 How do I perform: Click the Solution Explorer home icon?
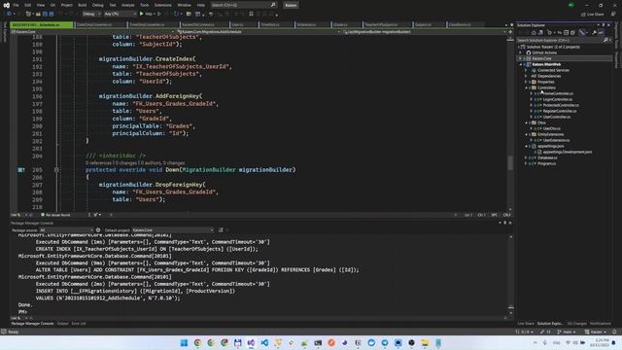[x=534, y=32]
